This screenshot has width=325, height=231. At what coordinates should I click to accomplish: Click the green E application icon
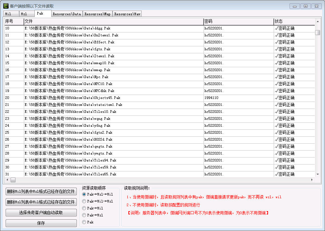tap(6, 6)
